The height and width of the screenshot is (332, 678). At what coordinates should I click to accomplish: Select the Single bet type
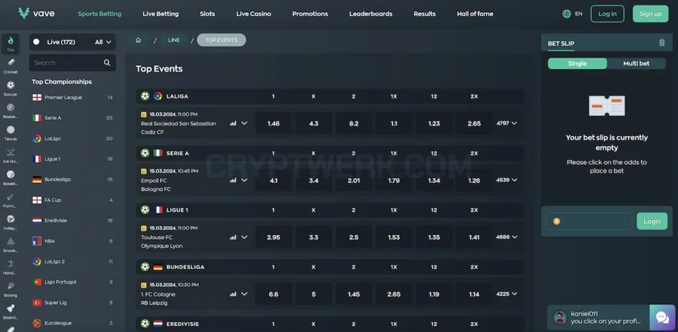point(577,64)
